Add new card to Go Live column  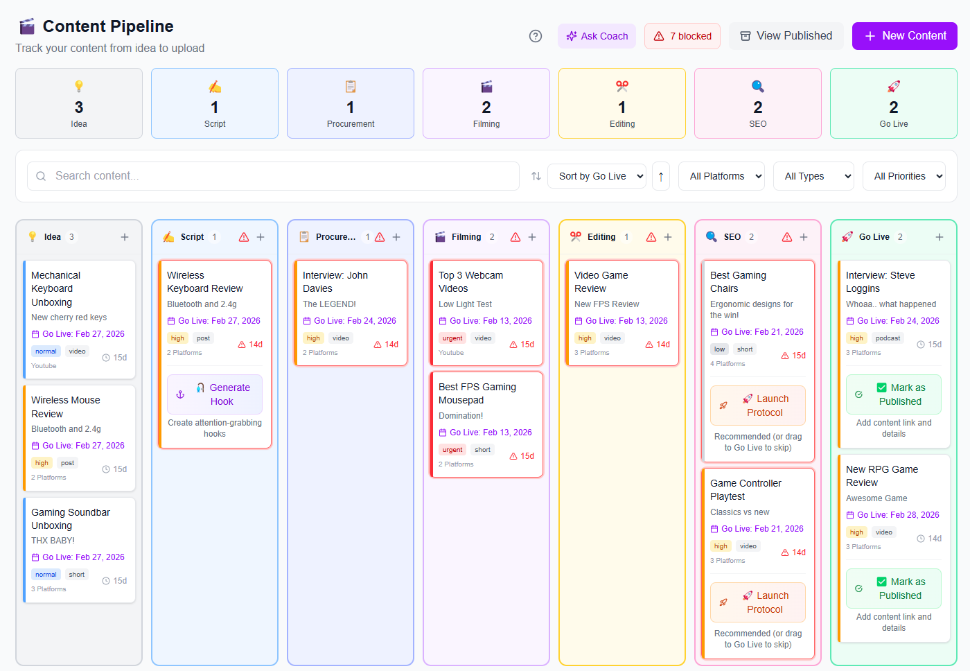940,237
